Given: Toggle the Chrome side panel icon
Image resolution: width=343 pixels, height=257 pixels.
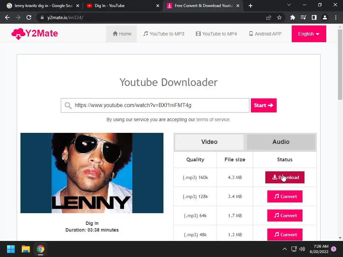Looking at the screenshot, I should pyautogui.click(x=314, y=17).
